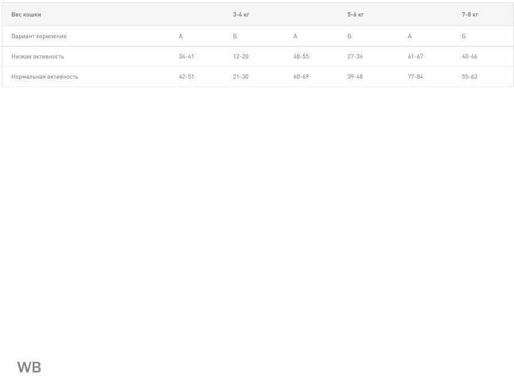This screenshot has height=376, width=514.
Task: Click the 60-69 value cell
Action: [301, 77]
